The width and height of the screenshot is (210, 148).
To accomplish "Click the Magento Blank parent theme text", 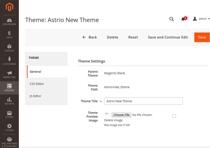I will (115, 73).
